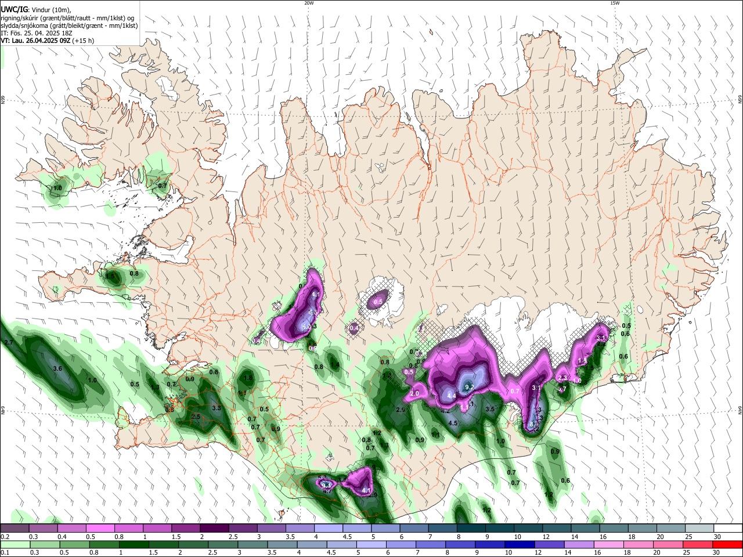Click the '4.2' value below the purple area
Image resolution: width=743 pixels, height=557 pixels.
click(x=445, y=411)
